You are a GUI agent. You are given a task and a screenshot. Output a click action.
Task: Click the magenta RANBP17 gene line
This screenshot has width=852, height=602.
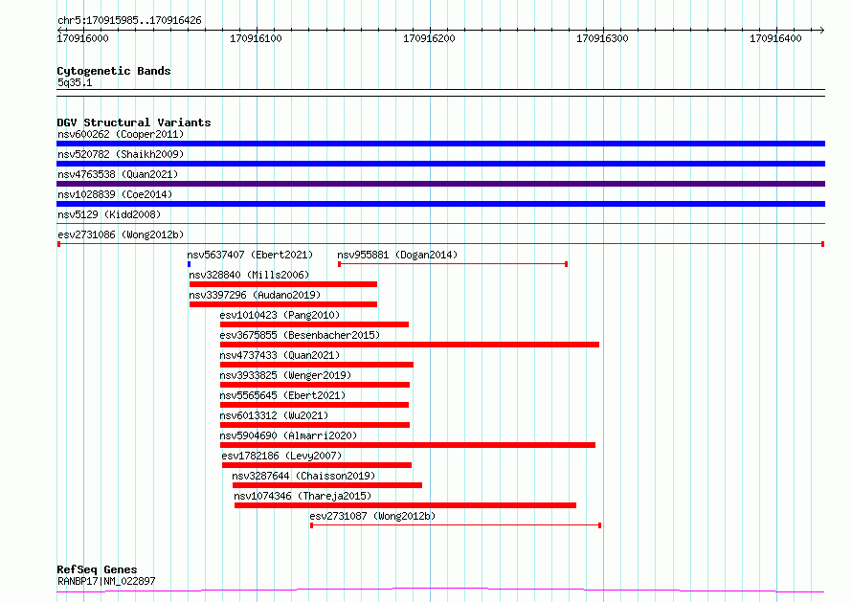[440, 591]
